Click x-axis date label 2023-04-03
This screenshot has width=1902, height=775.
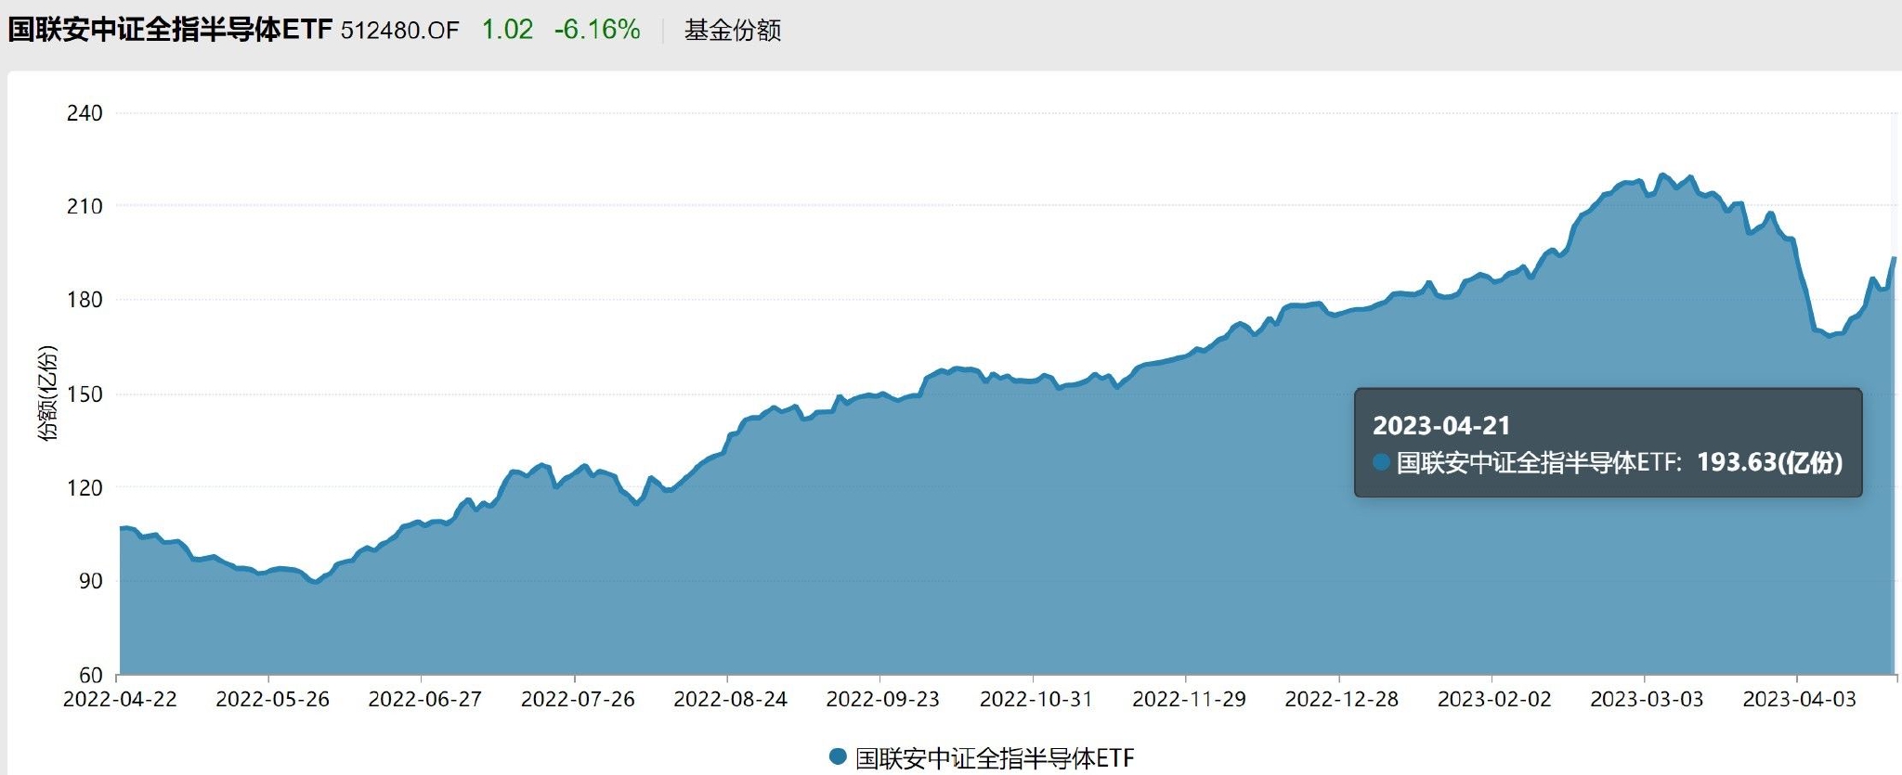tap(1799, 700)
